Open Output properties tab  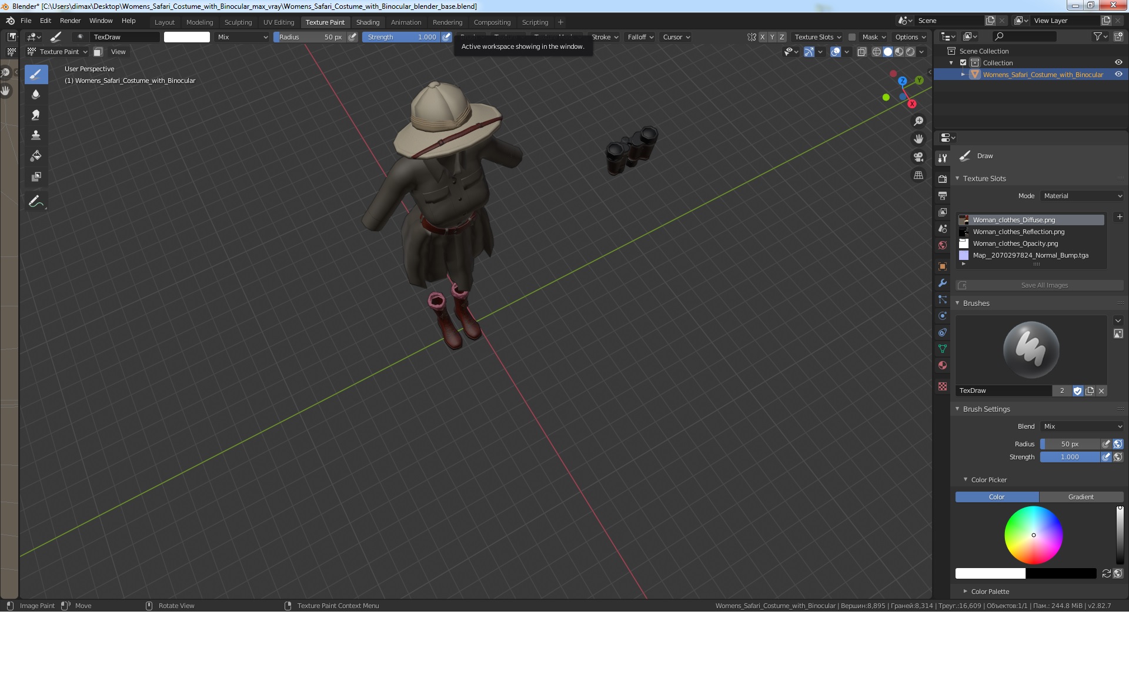pos(943,195)
